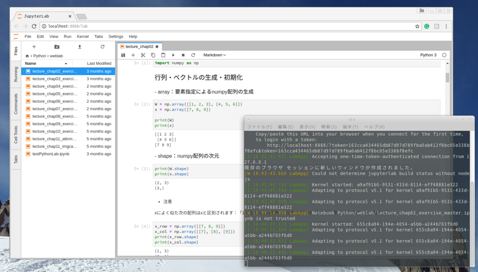Open terminal 編集(E) menu
Image resolution: width=478 pixels, height=272 pixels.
click(x=286, y=127)
